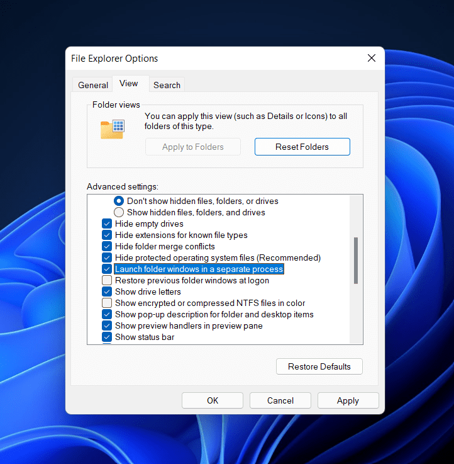Image resolution: width=454 pixels, height=464 pixels.
Task: Switch to the General tab
Action: [93, 85]
